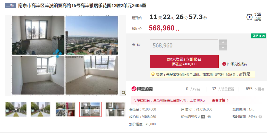Viewport: 267px width, 133px height.
Task: Select the second entrance walkway thumbnail
Action: pyautogui.click(x=41, y=109)
